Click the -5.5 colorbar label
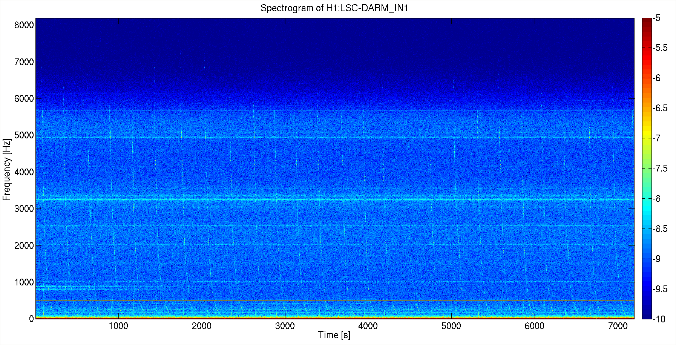The image size is (676, 345). 660,48
